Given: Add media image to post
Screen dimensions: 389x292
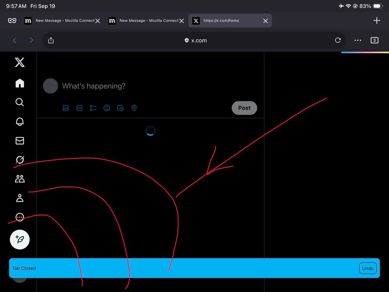Looking at the screenshot, I should click(66, 108).
